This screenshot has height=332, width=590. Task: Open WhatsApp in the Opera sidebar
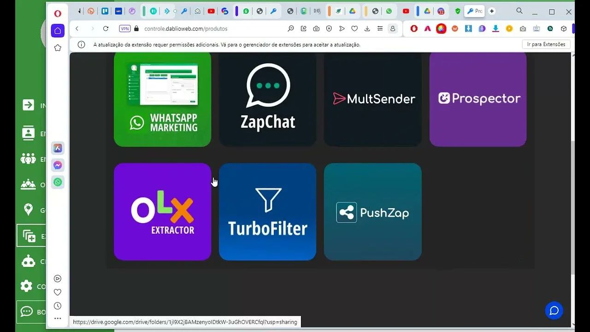click(x=58, y=182)
